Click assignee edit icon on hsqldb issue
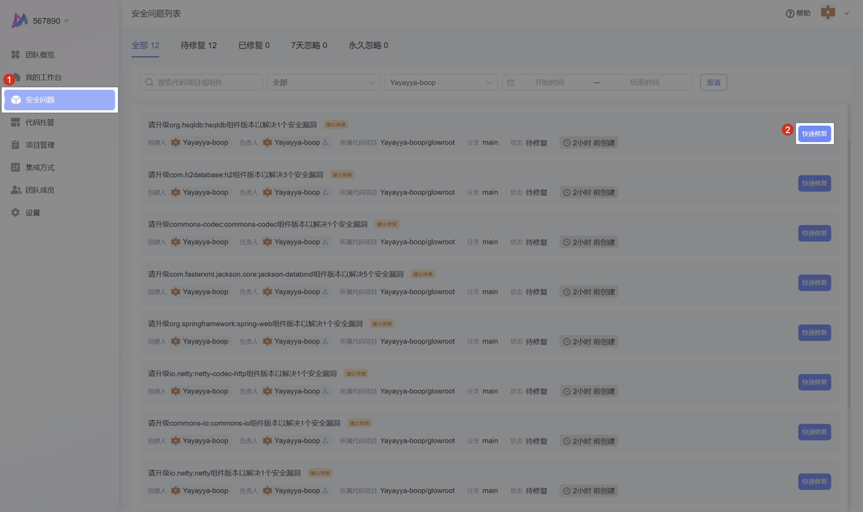 click(x=326, y=143)
